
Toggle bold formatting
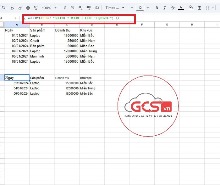[x=157, y=8]
